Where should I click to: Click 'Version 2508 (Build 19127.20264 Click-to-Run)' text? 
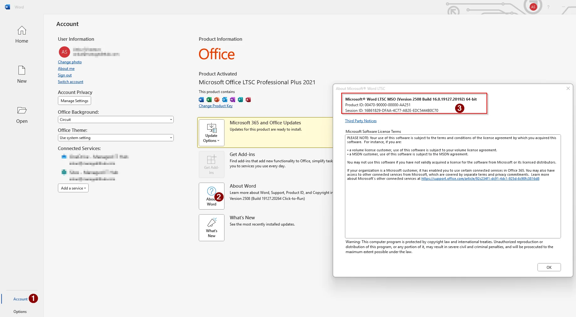267,199
